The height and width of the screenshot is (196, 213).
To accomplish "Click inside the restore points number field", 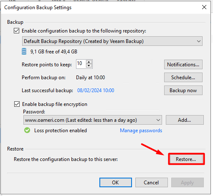I will tap(81, 64).
